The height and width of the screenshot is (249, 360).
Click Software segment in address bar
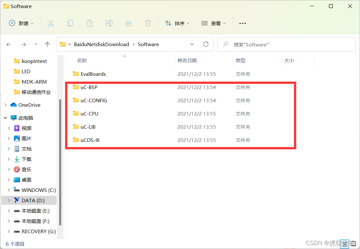click(x=148, y=45)
